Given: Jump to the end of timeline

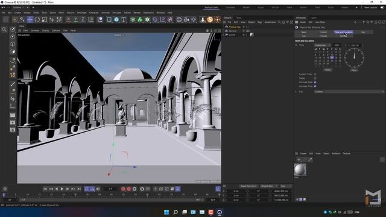Looking at the screenshot, I should coord(79,189).
